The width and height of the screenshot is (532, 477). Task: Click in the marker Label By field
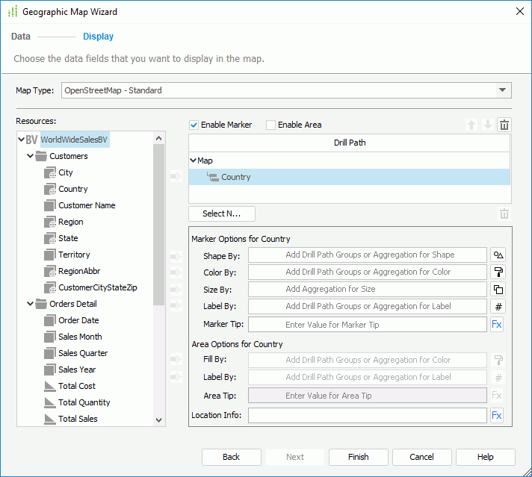pos(368,307)
